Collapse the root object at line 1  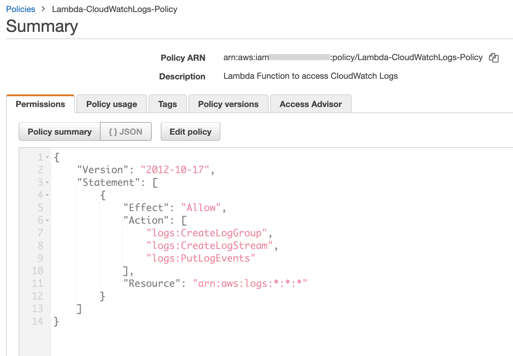tap(47, 157)
